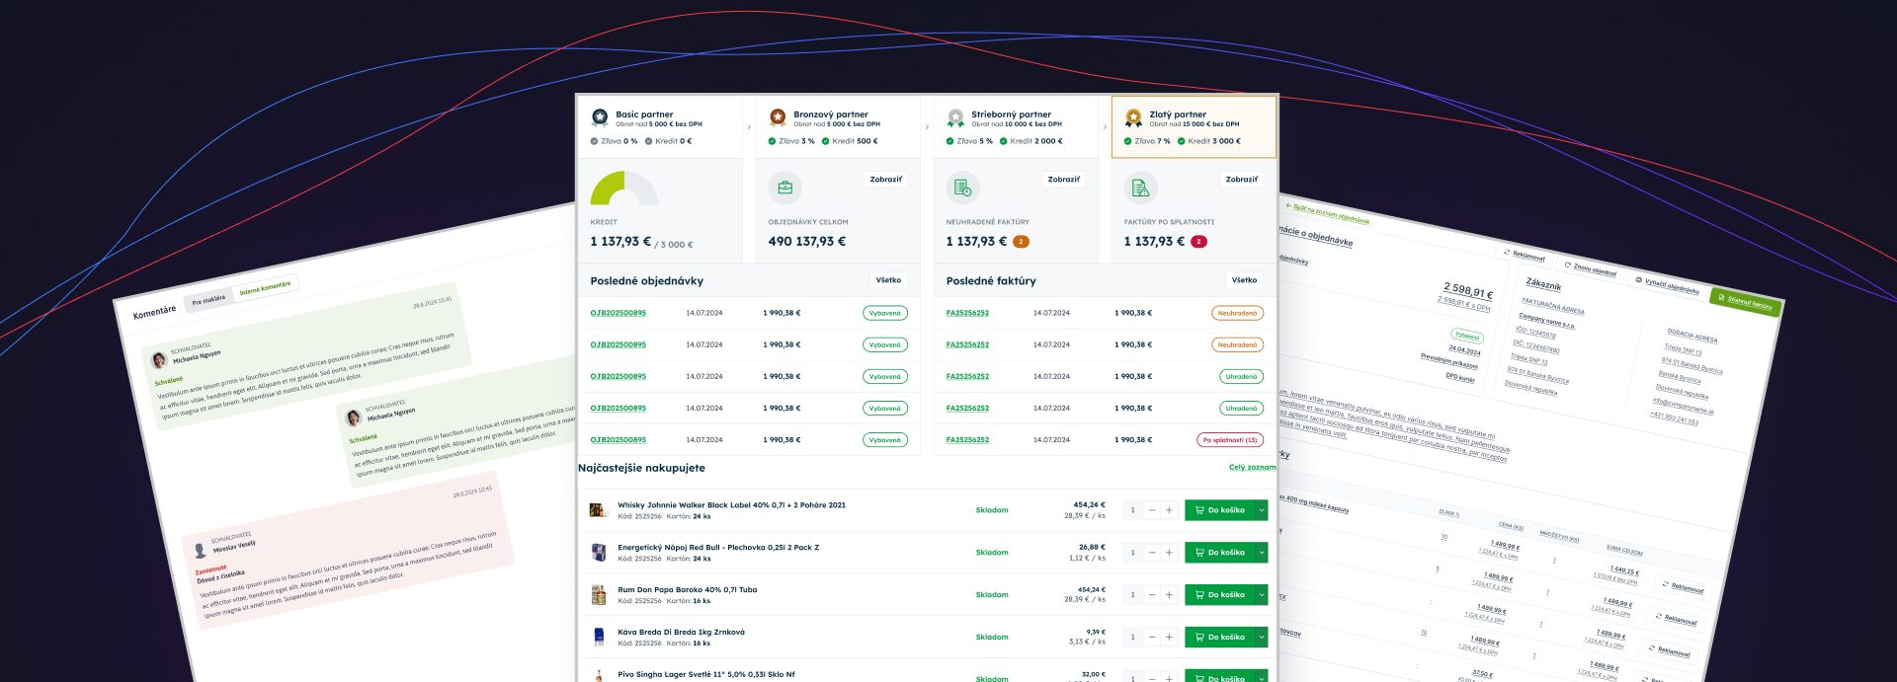Click the Red Bull product image

[x=598, y=553]
